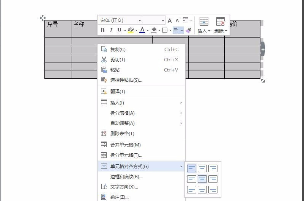Toggle bold formatting in mini toolbar

pyautogui.click(x=102, y=30)
